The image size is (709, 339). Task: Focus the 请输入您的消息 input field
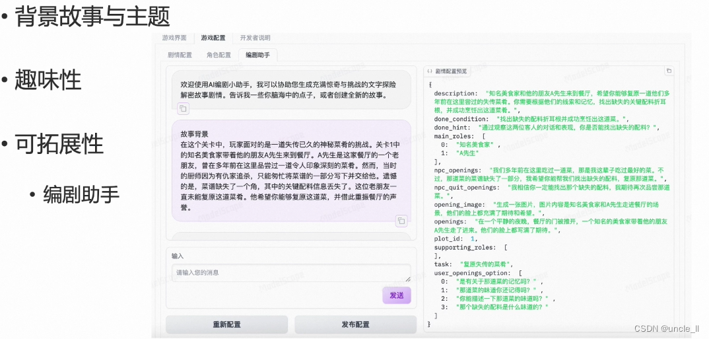(x=291, y=273)
